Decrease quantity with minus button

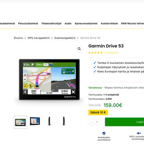tap(91, 122)
